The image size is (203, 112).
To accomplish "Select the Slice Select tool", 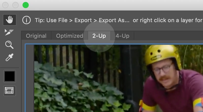I will click(9, 32).
